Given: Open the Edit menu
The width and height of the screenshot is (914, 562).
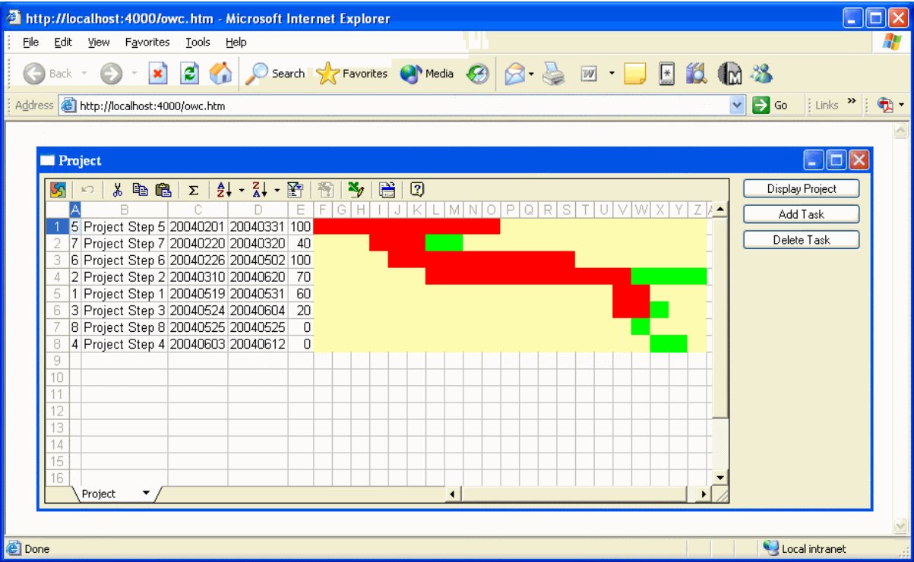Looking at the screenshot, I should tap(63, 43).
